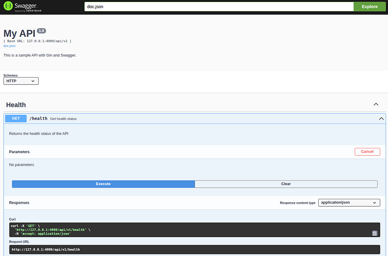Screen dimensions: 388x256
Task: Click the Clear button
Action: pyautogui.click(x=286, y=184)
